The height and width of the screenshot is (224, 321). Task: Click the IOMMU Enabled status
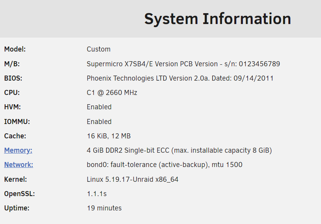point(99,122)
